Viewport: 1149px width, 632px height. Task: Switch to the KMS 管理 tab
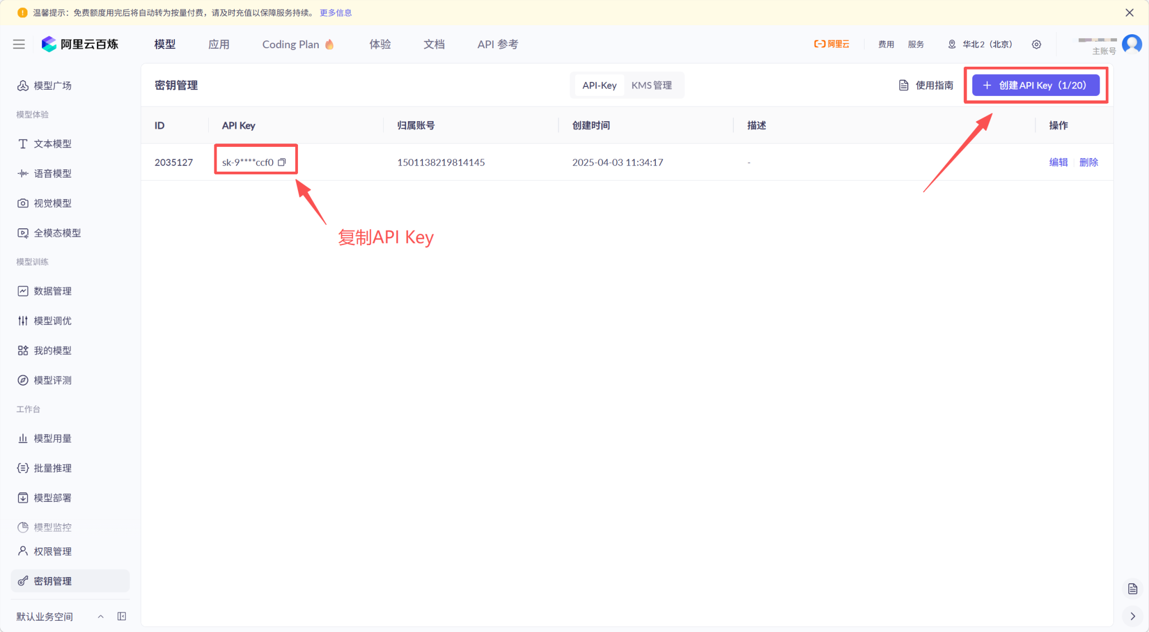coord(651,85)
